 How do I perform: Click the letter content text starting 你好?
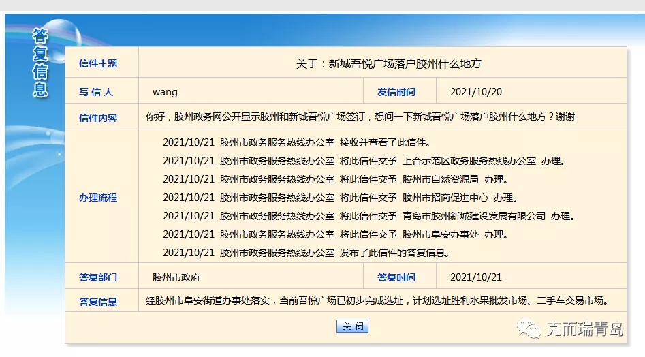pyautogui.click(x=360, y=117)
